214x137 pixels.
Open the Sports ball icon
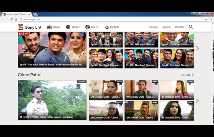pos(87,27)
